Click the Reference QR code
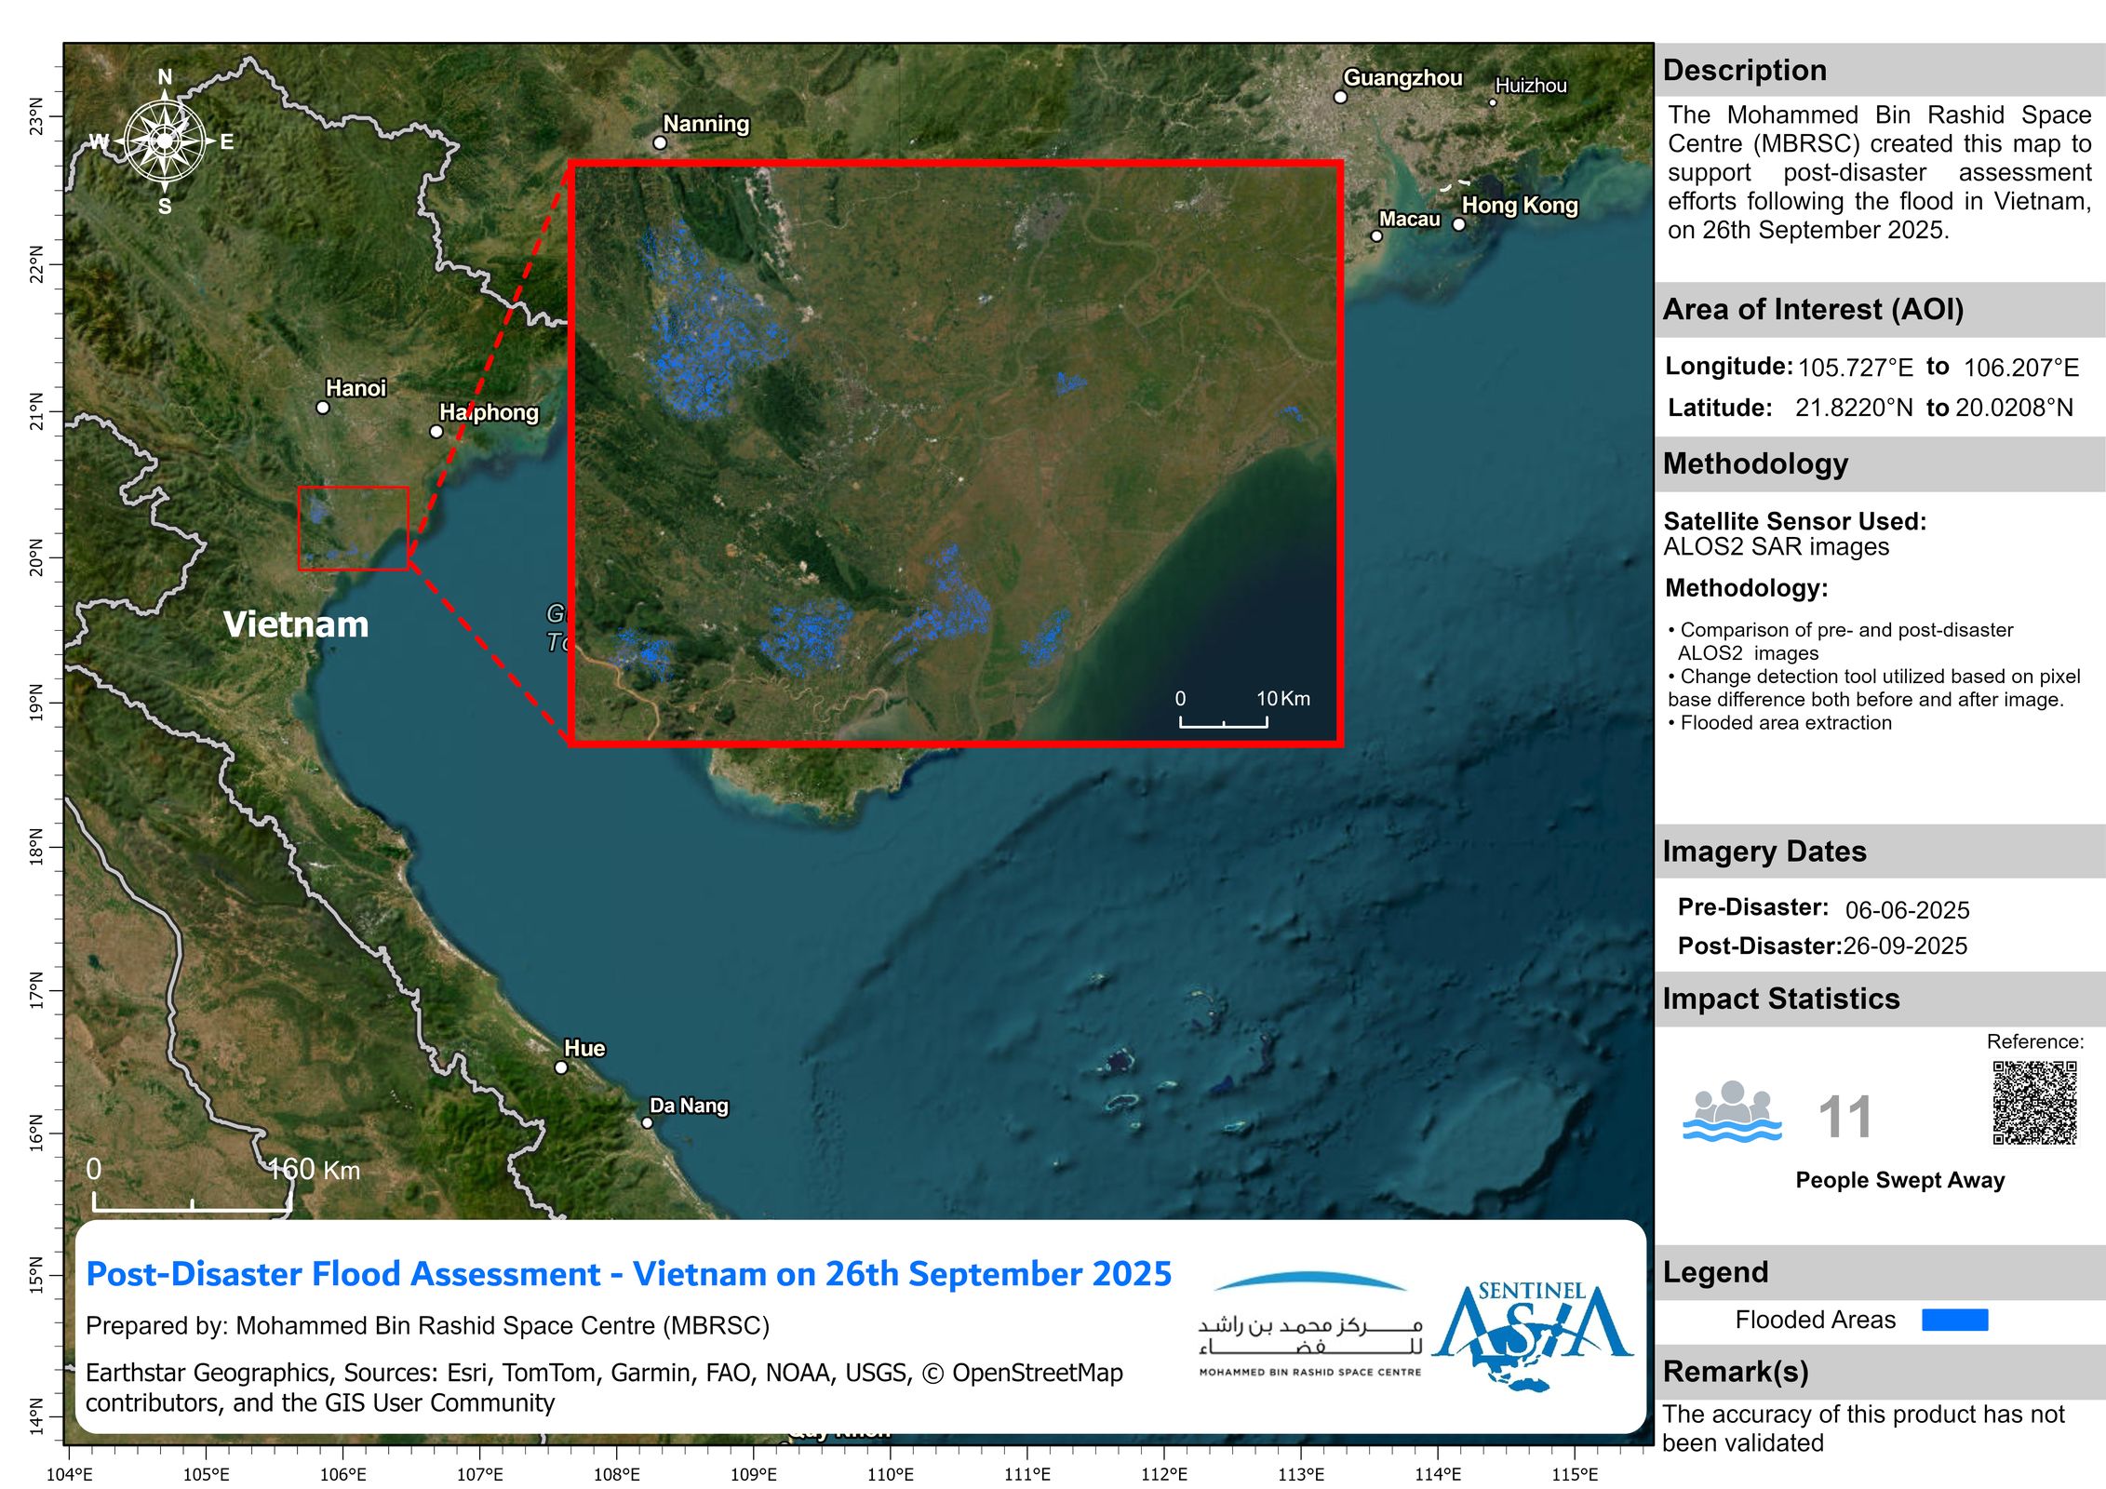 pos(2033,1103)
